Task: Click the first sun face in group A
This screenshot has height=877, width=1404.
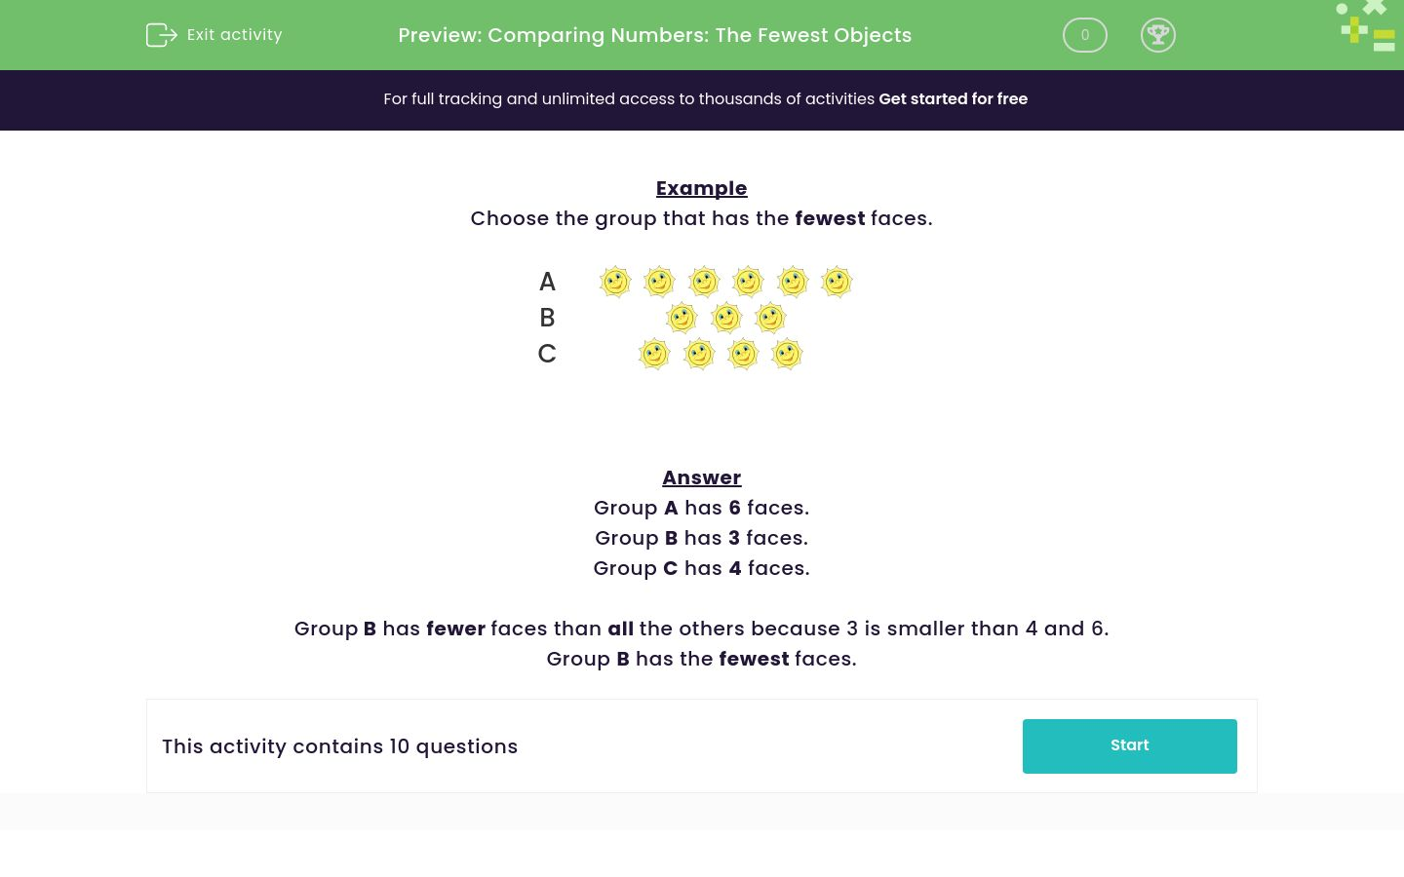Action: (x=615, y=282)
